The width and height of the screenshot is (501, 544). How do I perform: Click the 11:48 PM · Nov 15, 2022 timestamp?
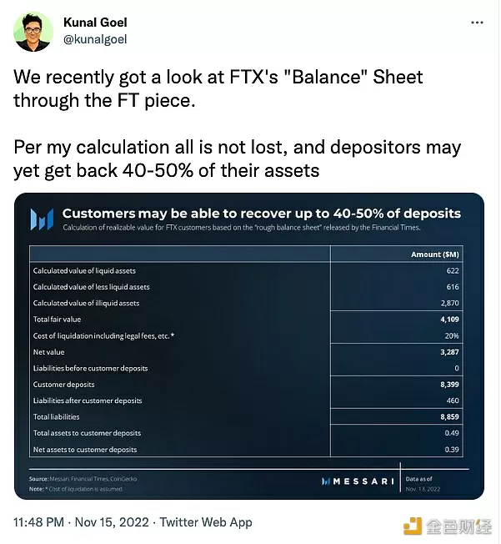pos(81,522)
